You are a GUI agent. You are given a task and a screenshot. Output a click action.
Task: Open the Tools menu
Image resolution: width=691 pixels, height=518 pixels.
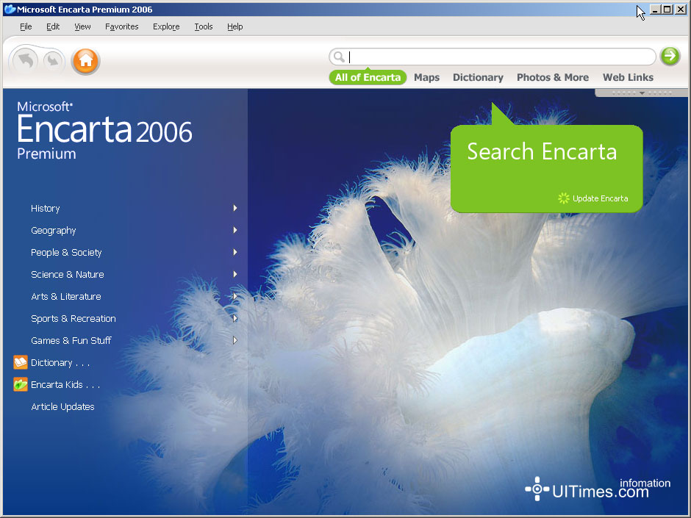coord(204,26)
